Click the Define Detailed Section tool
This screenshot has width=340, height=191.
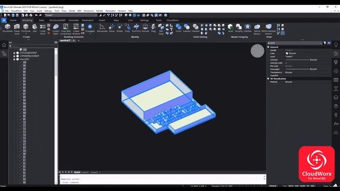click(268, 29)
